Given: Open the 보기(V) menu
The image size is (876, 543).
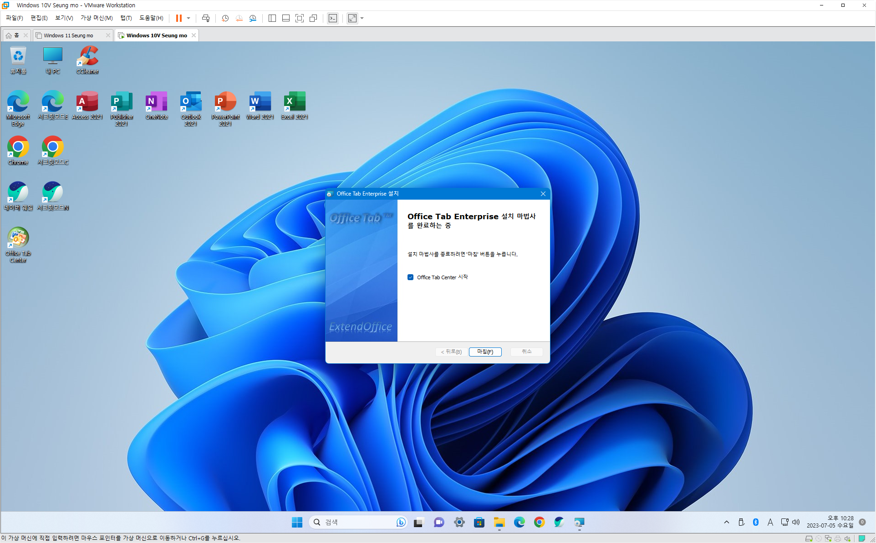Looking at the screenshot, I should [x=64, y=18].
